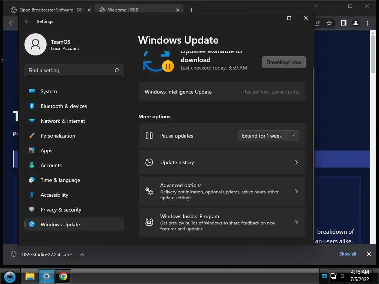Click the taskbar clock 4:15 AM
This screenshot has height=284, width=379.
point(360,272)
